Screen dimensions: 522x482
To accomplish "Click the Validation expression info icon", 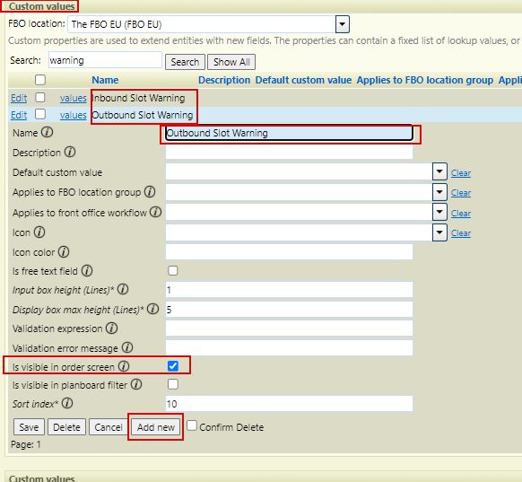I will (x=111, y=329).
